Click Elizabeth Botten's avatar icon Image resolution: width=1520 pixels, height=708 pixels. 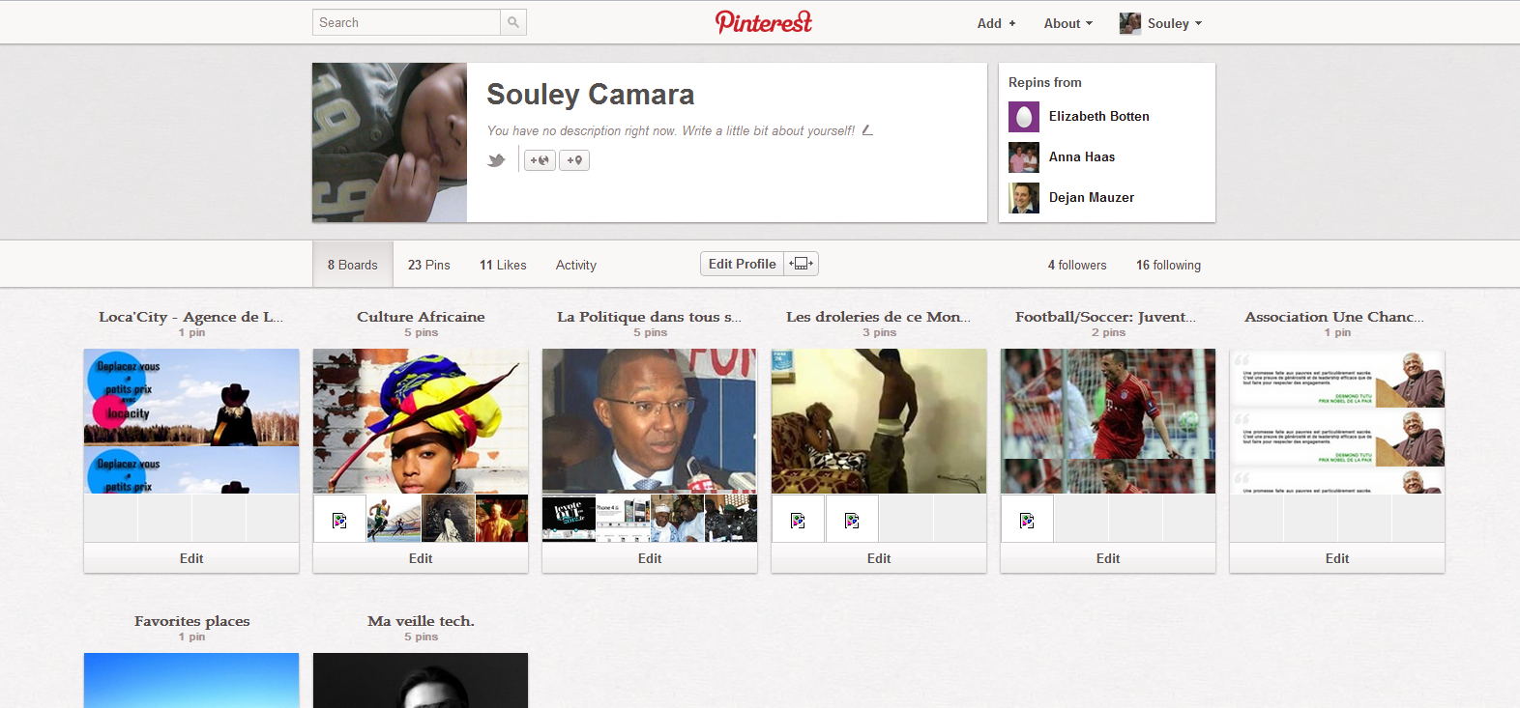tap(1024, 117)
